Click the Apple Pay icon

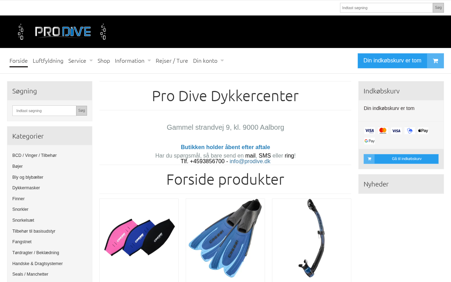tap(423, 131)
